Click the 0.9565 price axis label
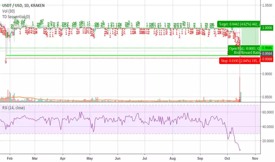 click(267, 48)
